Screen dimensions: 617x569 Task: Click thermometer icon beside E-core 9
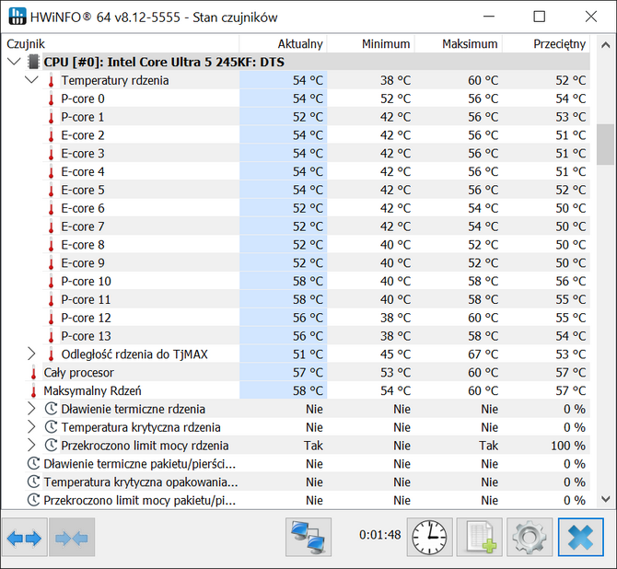[51, 262]
